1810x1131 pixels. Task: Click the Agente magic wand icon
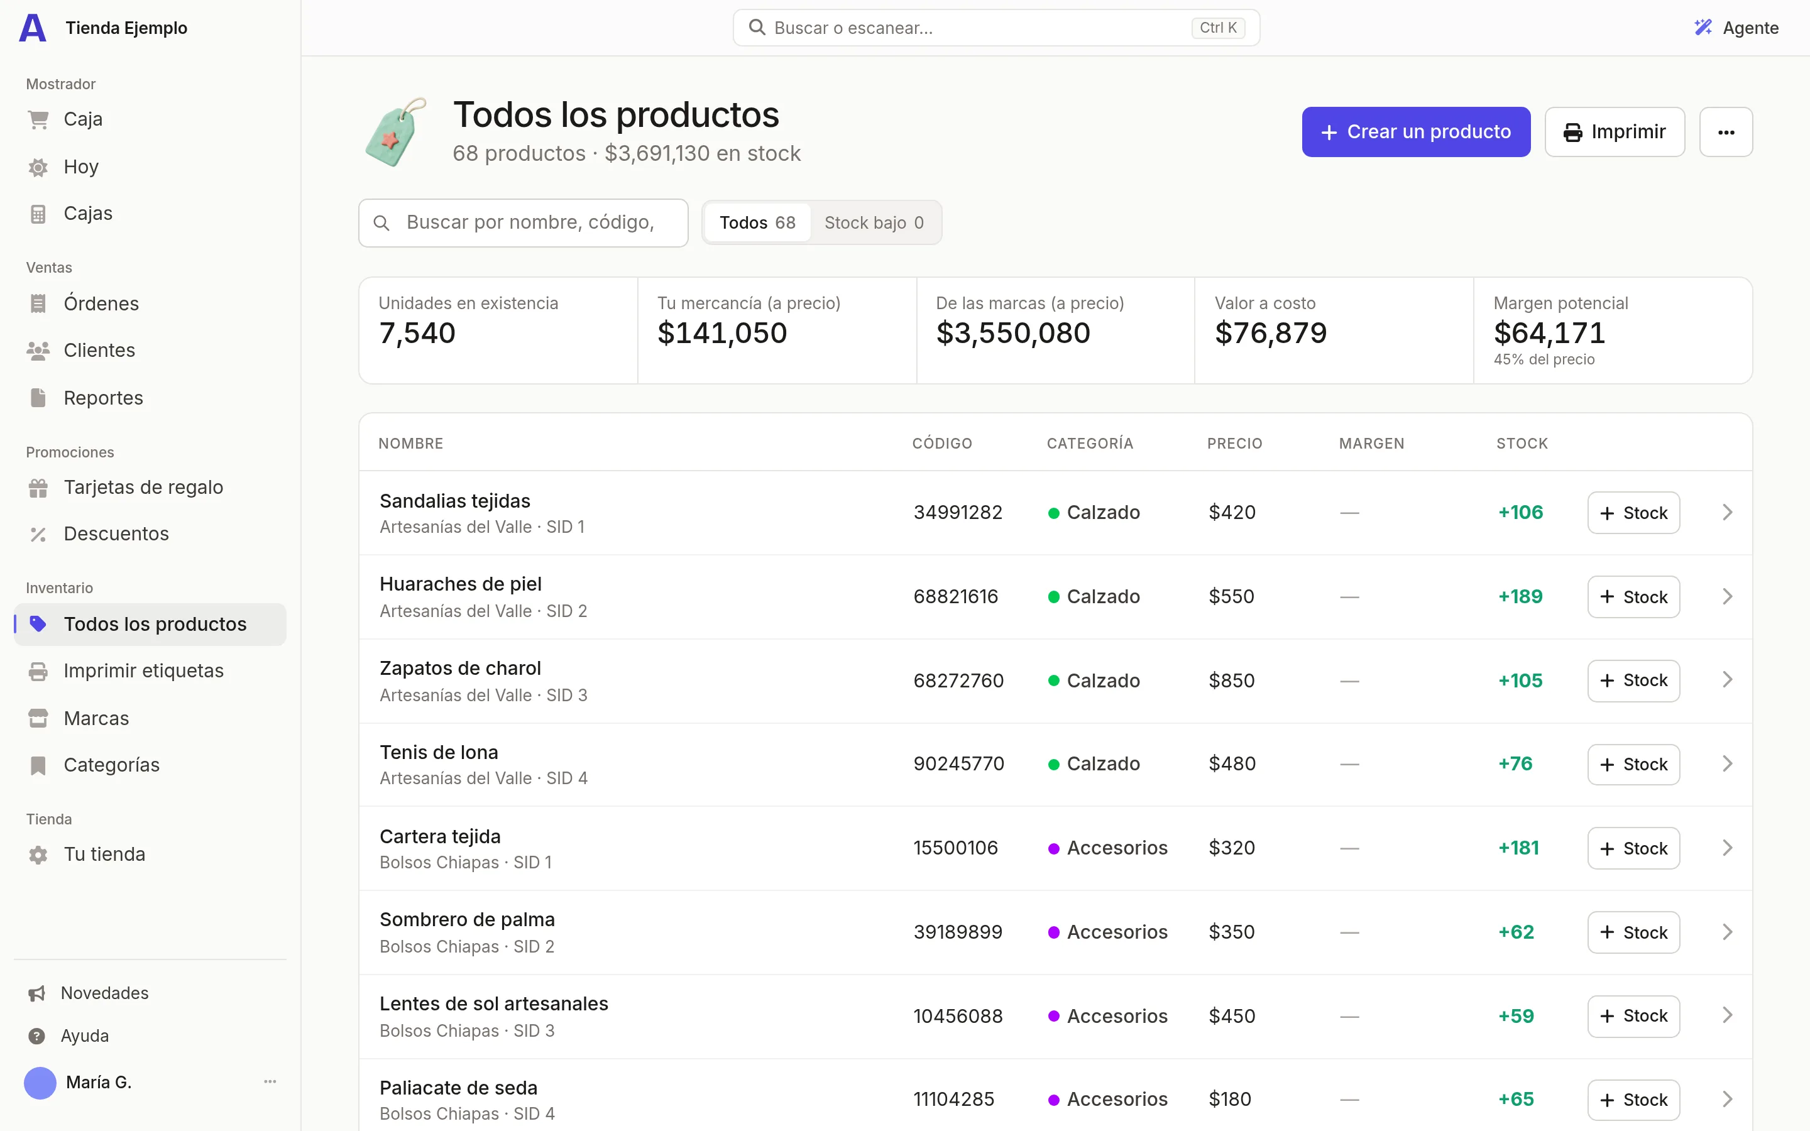click(1703, 28)
